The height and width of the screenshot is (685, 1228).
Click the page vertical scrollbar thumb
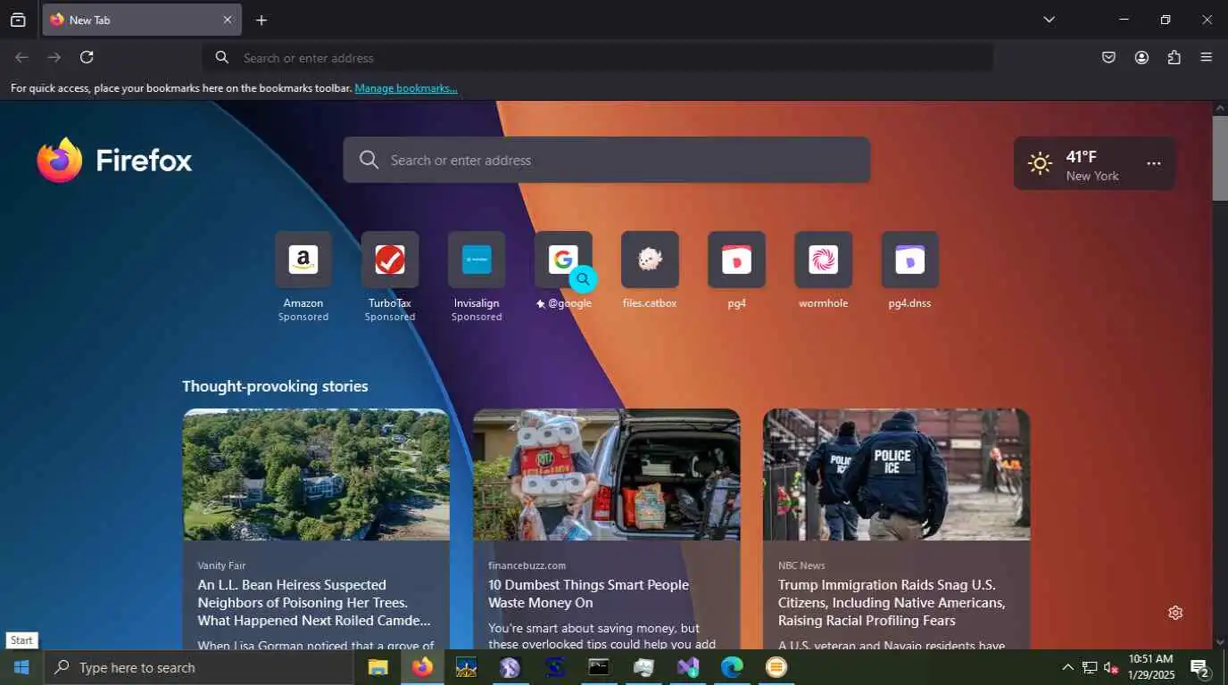pyautogui.click(x=1220, y=158)
